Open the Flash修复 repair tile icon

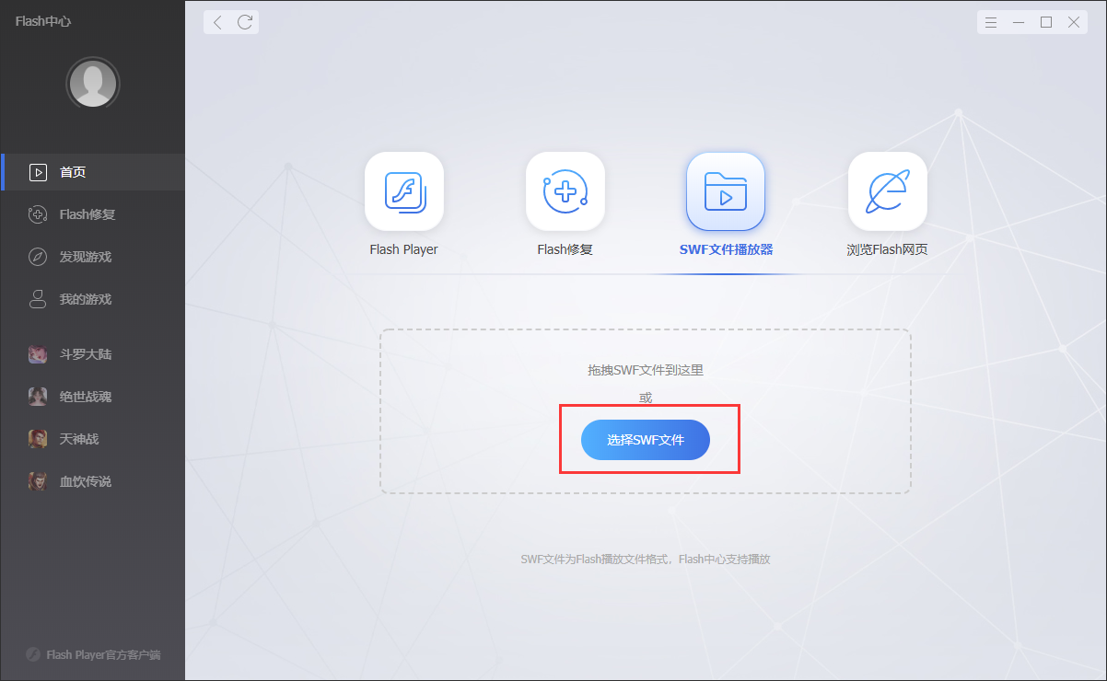point(565,191)
